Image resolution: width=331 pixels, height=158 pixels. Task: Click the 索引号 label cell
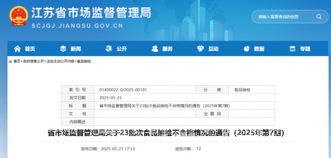(x=77, y=90)
